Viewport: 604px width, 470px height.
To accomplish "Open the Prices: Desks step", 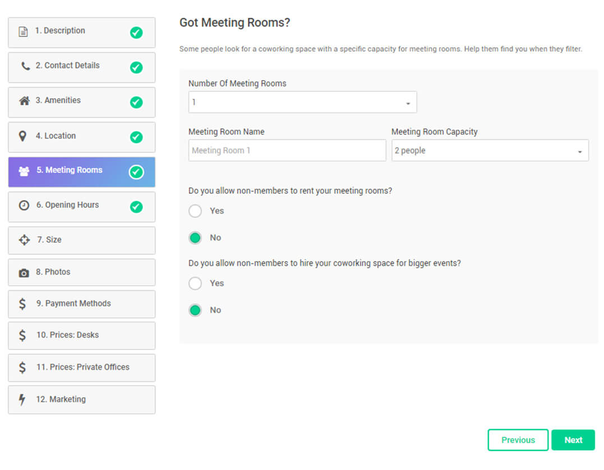I will 81,335.
